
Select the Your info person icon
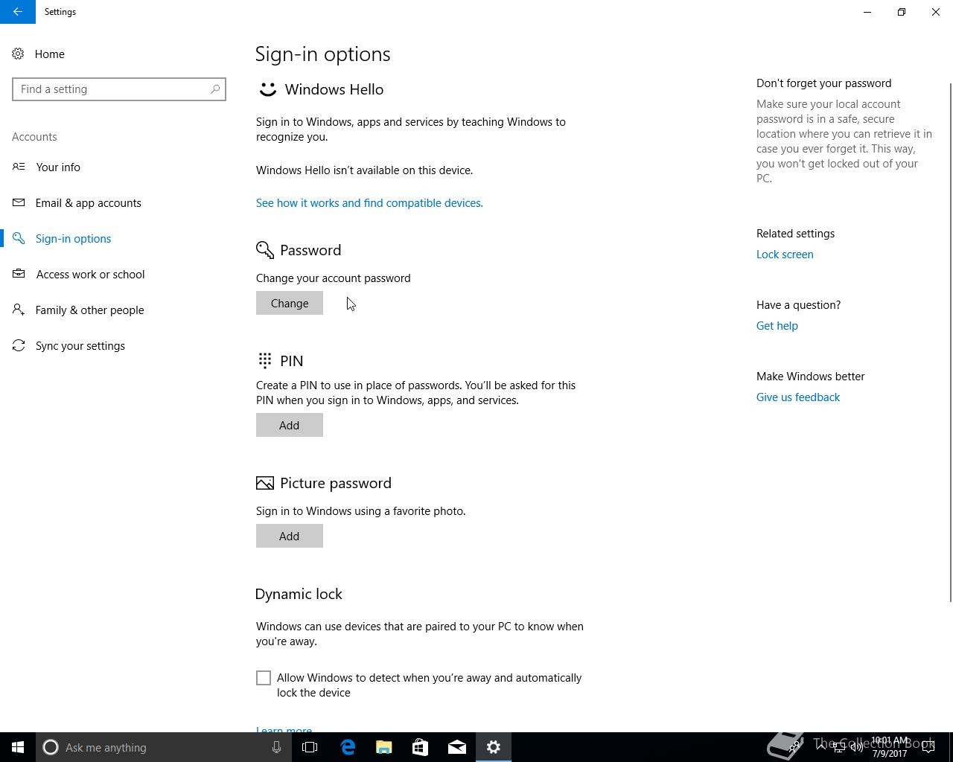coord(19,167)
